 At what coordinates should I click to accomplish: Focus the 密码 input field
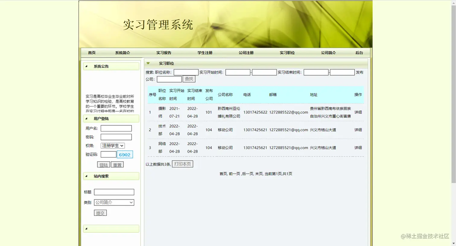(116, 137)
